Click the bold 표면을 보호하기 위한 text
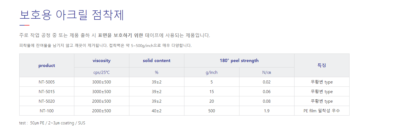Screen dimensions: 393x137 [x=121, y=35]
